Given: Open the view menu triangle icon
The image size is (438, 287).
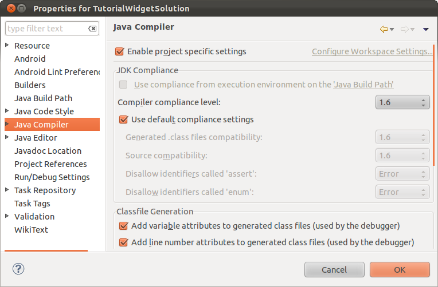Looking at the screenshot, I should point(426,29).
